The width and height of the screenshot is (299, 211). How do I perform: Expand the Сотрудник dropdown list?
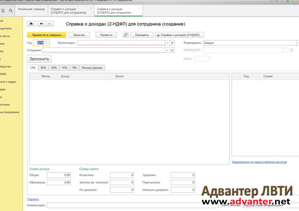coord(167,50)
